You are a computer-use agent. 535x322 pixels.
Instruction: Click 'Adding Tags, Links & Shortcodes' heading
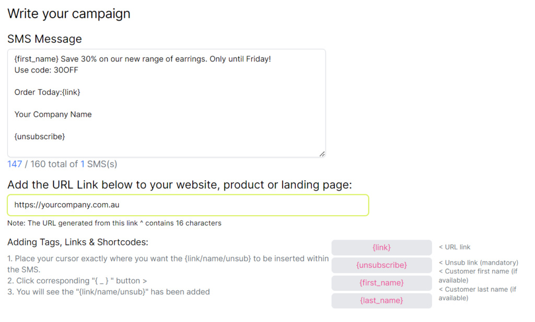[x=78, y=242]
